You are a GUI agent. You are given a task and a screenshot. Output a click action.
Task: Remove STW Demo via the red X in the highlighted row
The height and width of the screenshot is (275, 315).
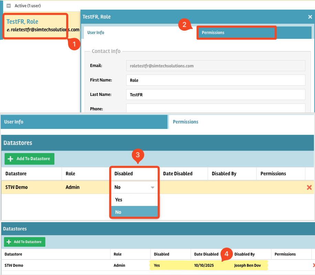point(309,187)
